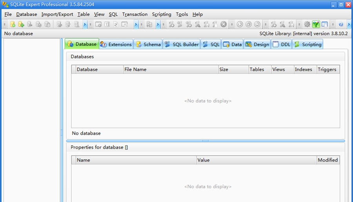Click the SQLite Expert app icon in title bar

(5, 4)
